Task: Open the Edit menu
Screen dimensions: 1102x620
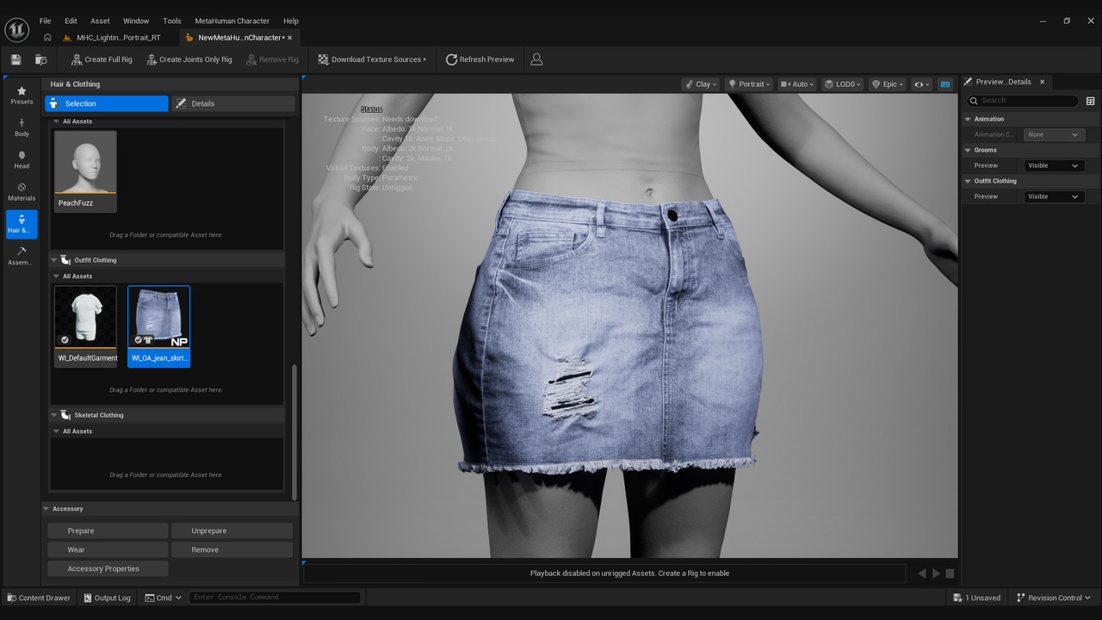Action: [71, 21]
